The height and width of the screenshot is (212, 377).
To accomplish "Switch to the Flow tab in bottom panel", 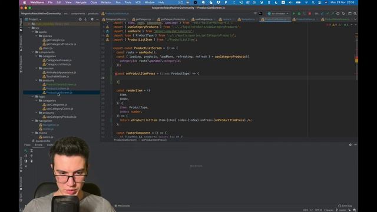I will pyautogui.click(x=28, y=145).
